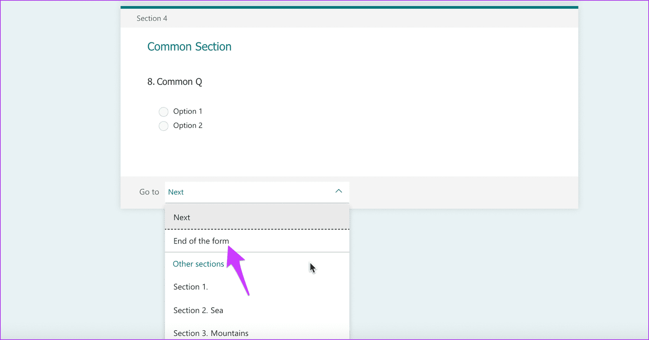Click the Common Section title
Image resolution: width=649 pixels, height=340 pixels.
(x=189, y=47)
